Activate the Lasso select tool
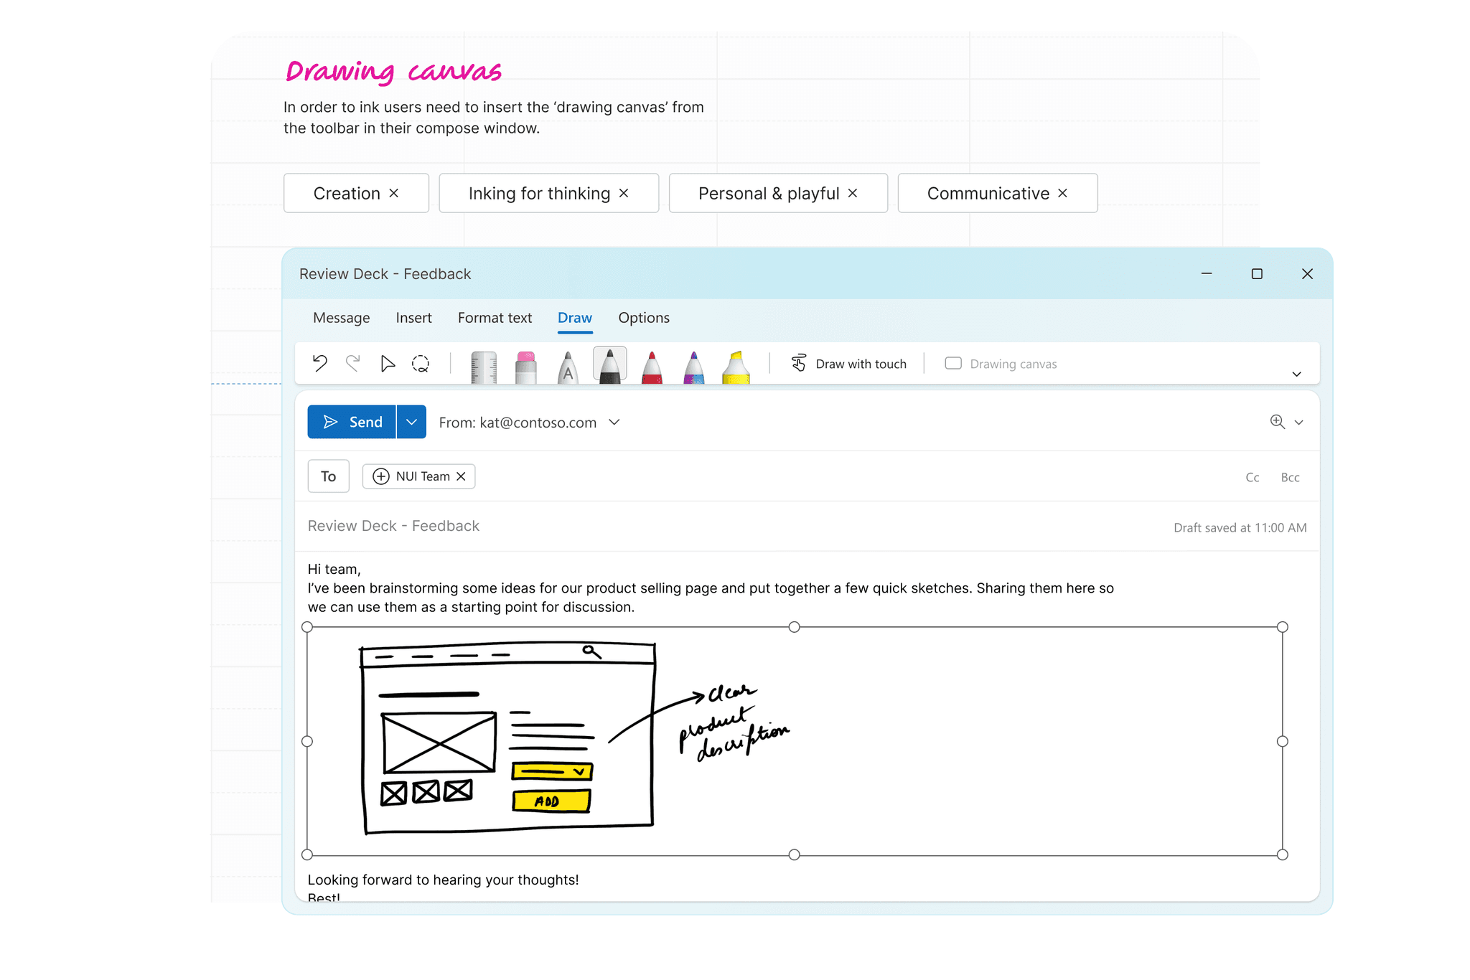Screen dimensions: 1470x980 click(421, 364)
